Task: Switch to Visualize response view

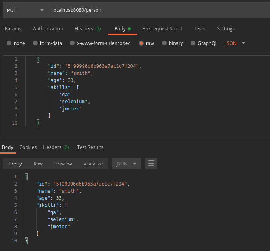Action: point(93,164)
